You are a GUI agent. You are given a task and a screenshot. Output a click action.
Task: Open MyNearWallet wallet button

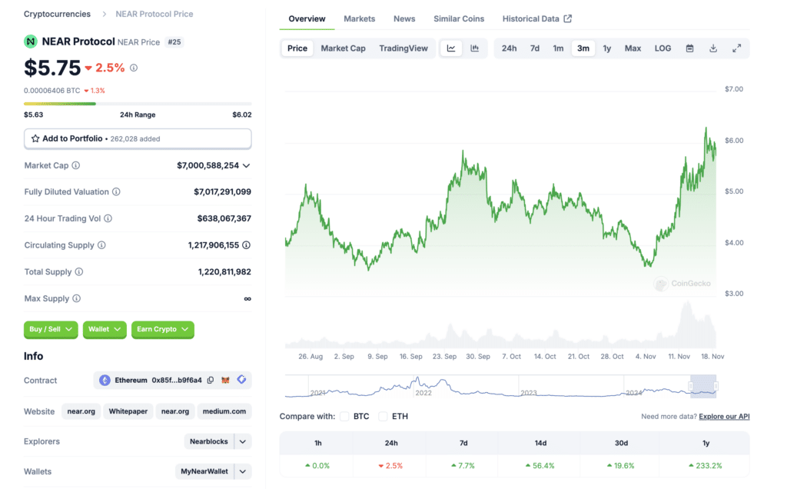pyautogui.click(x=204, y=471)
